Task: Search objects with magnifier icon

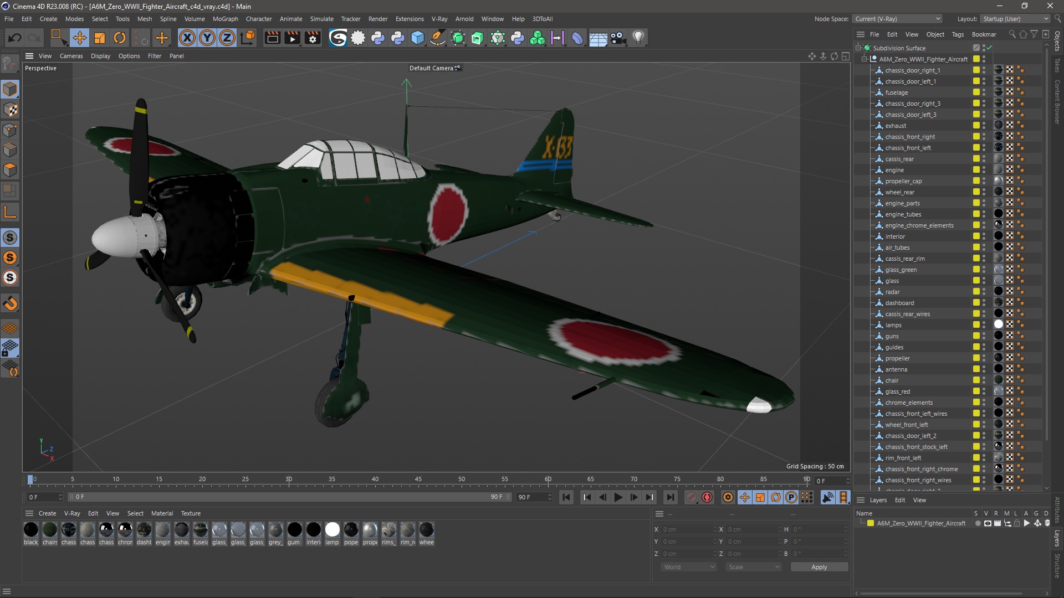Action: pyautogui.click(x=1012, y=34)
